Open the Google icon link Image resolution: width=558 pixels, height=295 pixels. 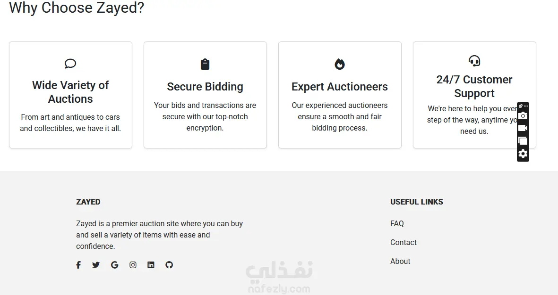[x=114, y=265]
